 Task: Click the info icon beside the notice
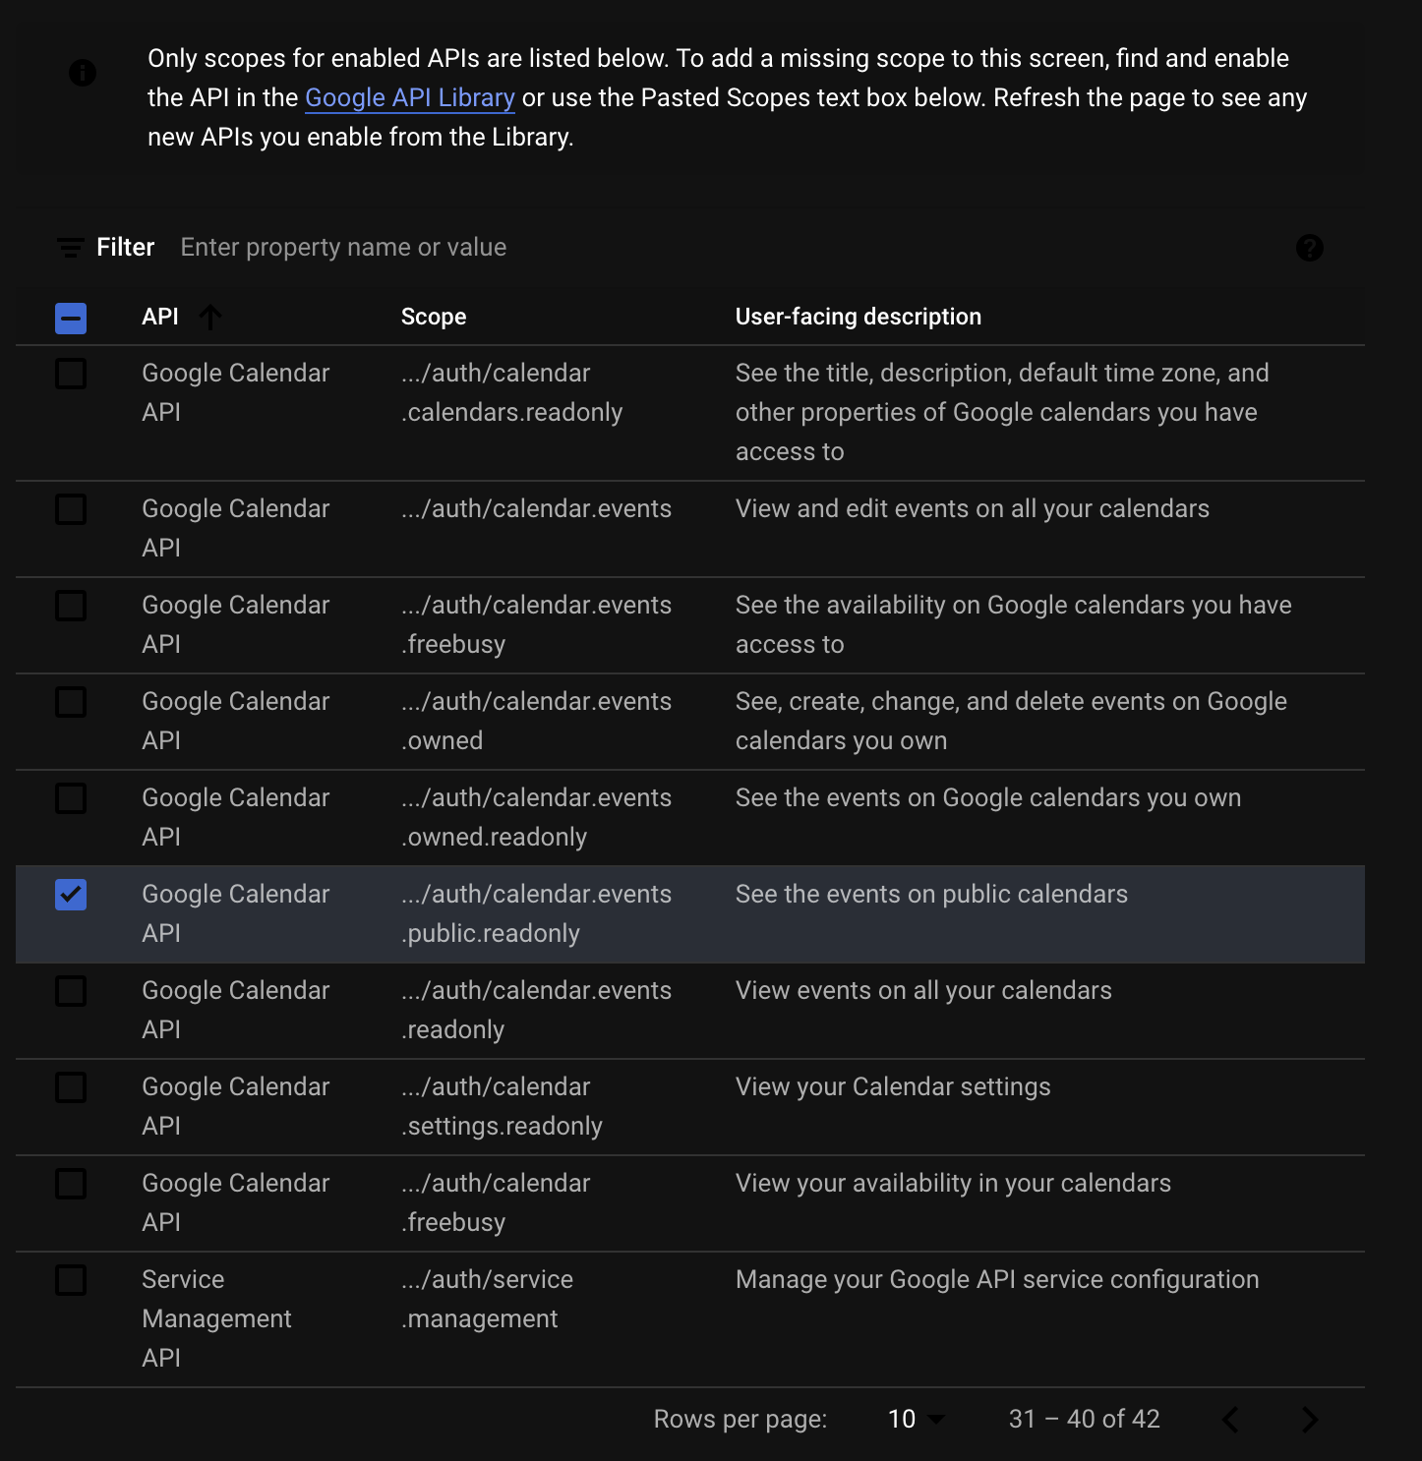pos(83,73)
